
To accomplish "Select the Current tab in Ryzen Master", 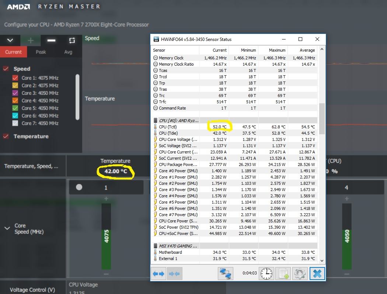I will [x=13, y=52].
